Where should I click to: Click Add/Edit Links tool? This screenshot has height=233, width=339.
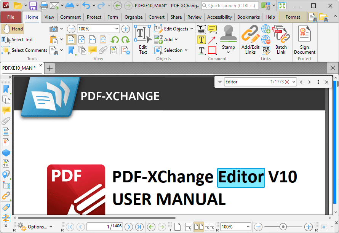click(250, 40)
